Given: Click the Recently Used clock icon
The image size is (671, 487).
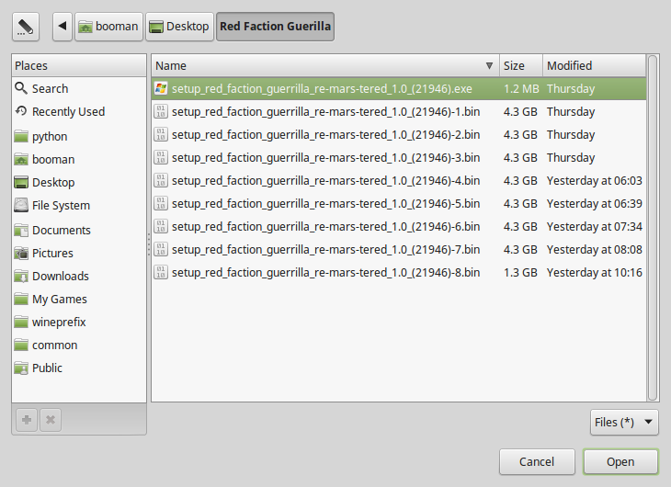Looking at the screenshot, I should [21, 111].
